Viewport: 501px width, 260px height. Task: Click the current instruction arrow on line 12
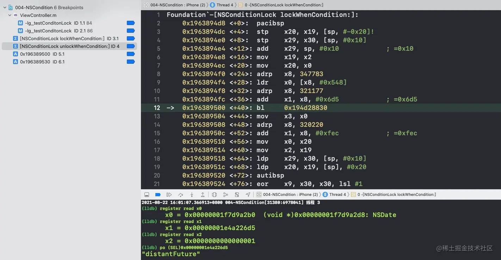170,108
